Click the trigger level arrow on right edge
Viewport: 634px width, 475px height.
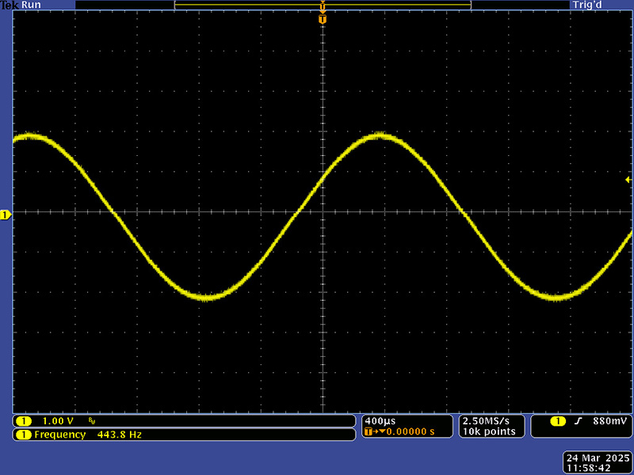click(628, 180)
